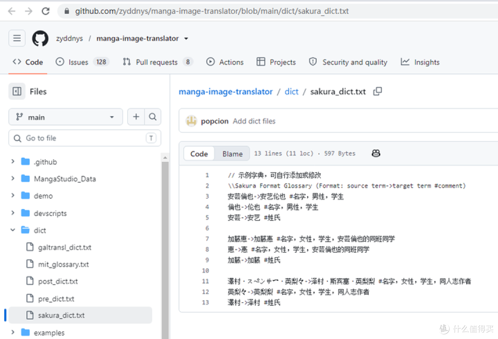This screenshot has width=498, height=339.
Task: Open popcion's avatar
Action: pos(191,121)
